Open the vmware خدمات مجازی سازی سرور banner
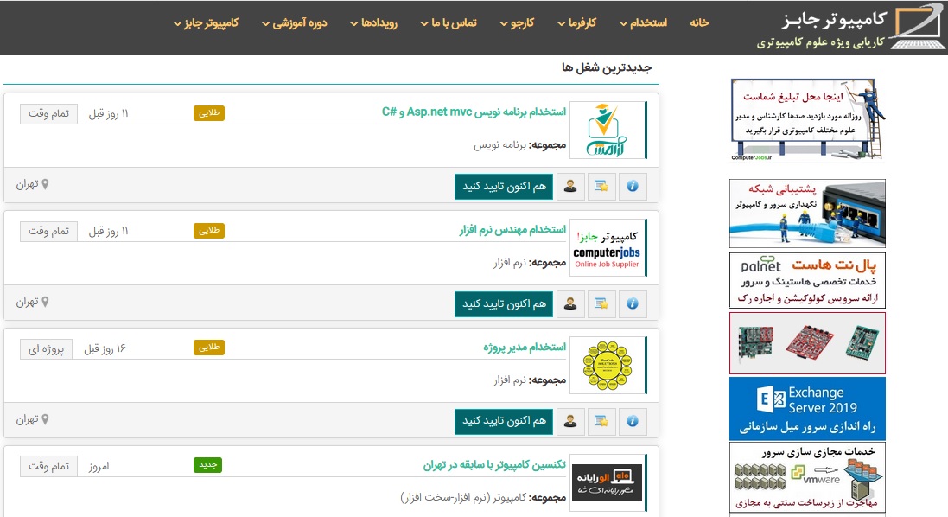 (x=808, y=477)
